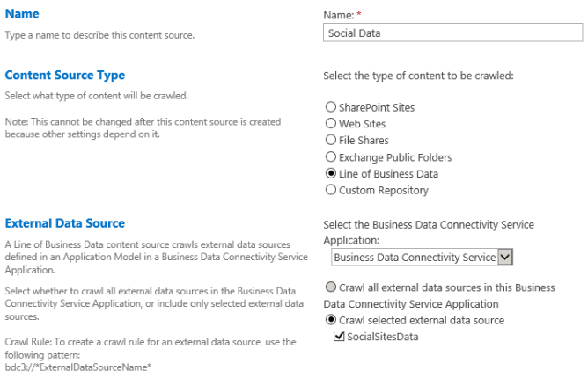
Task: Click the Note about unchangeable source type
Action: pyautogui.click(x=143, y=128)
